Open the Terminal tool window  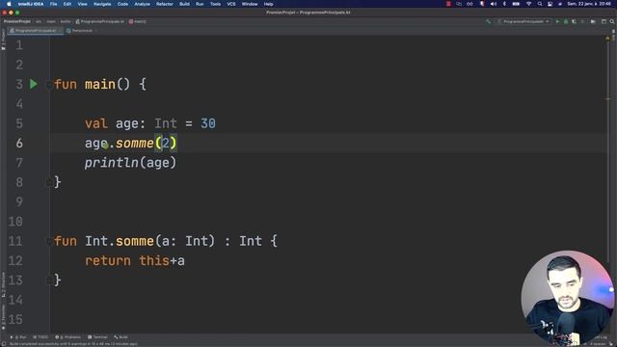97,337
